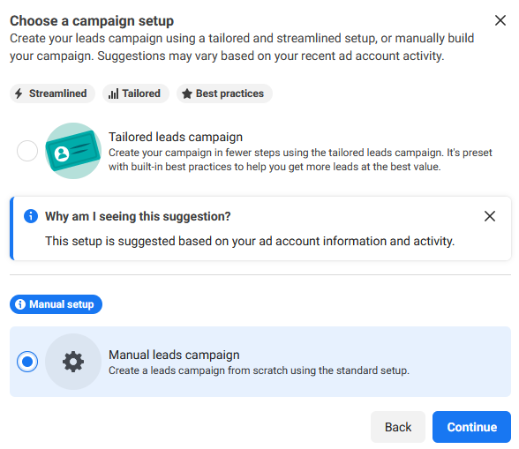
Task: Proceed with the Continue button
Action: pos(471,427)
